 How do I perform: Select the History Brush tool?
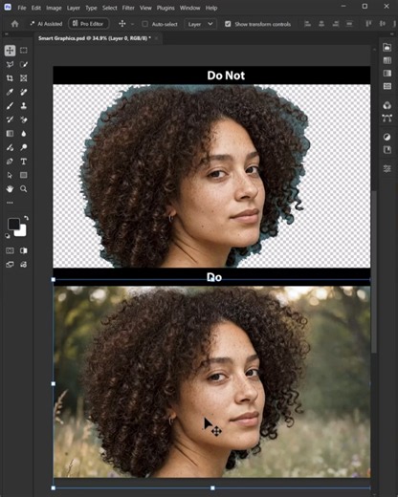[x=10, y=119]
